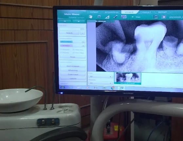The width and height of the screenshot is (183, 141).
Task: Open Google Chrome from the taskbar
Action: coord(113,88)
